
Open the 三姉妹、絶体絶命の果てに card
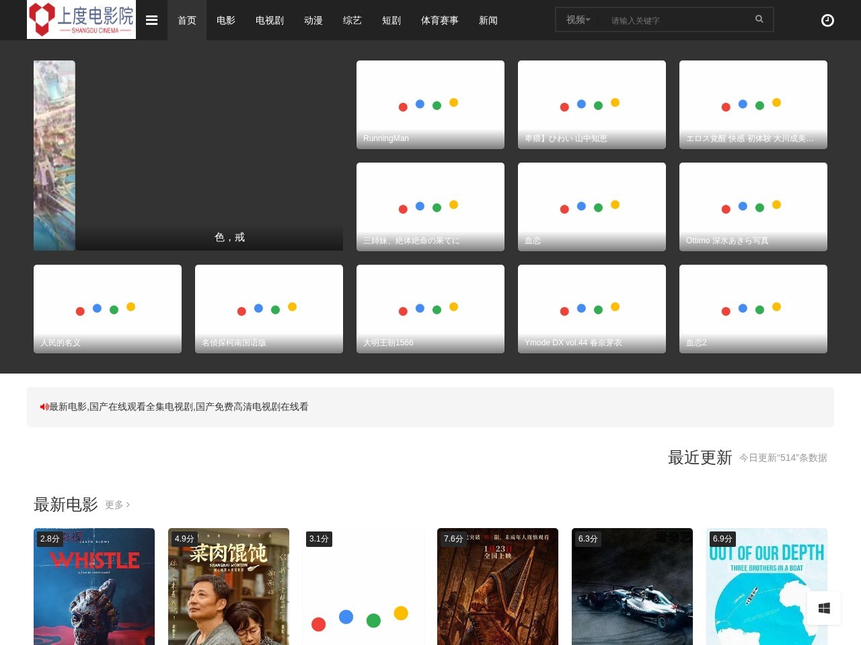click(x=430, y=207)
